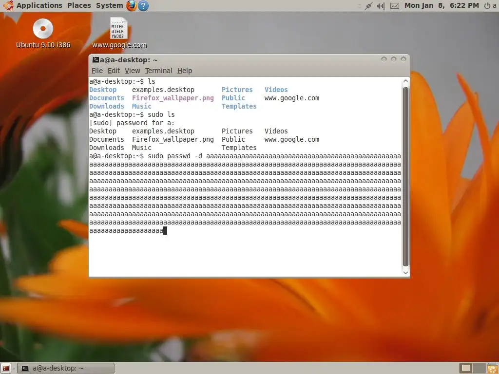Open the terminal View menu
This screenshot has height=374, width=499.
(132, 71)
